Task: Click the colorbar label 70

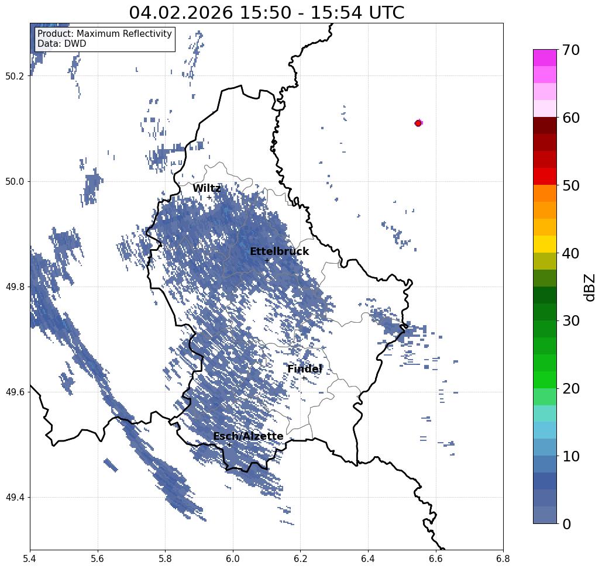Action: (570, 50)
